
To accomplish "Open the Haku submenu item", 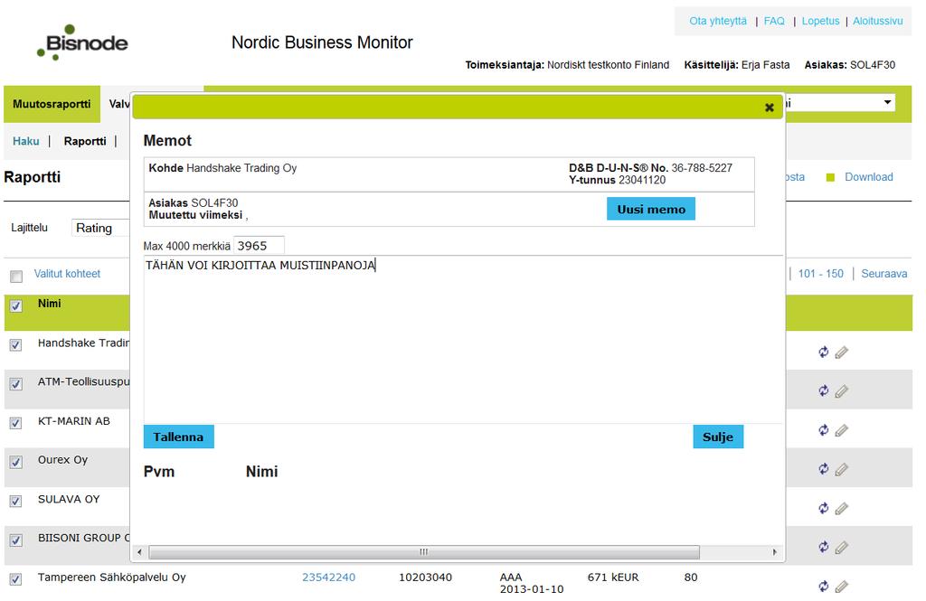I will 26,141.
